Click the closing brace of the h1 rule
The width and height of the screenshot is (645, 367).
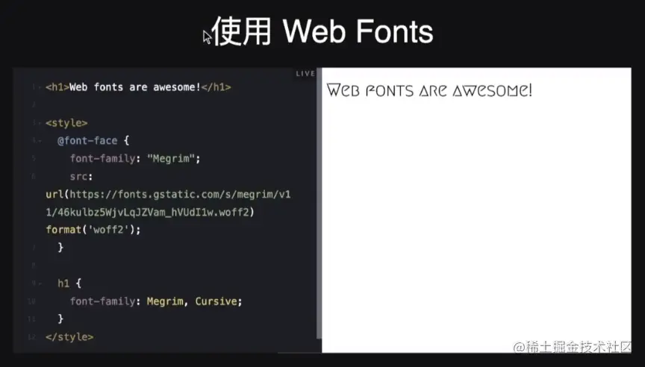(x=60, y=319)
